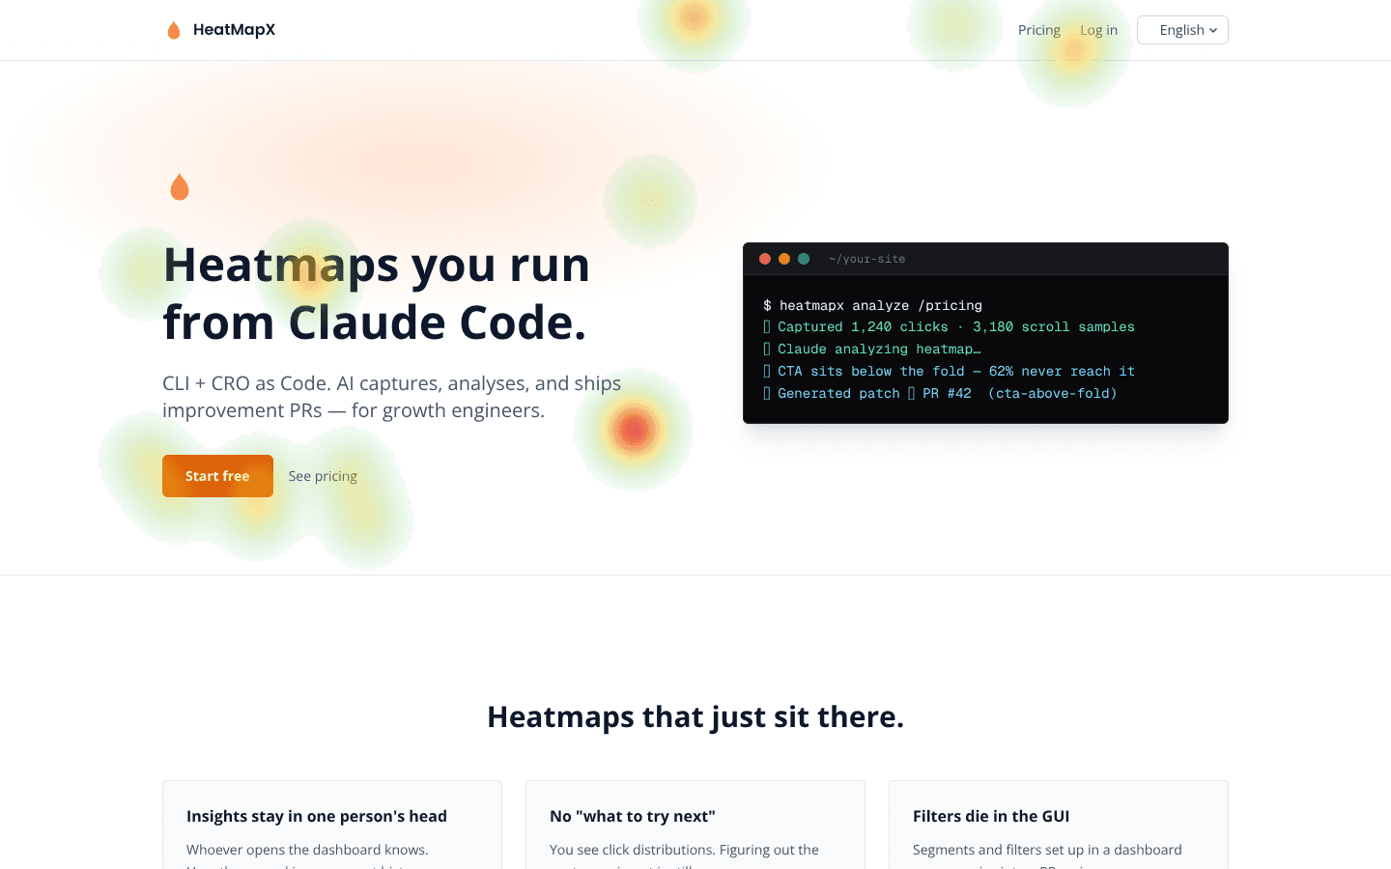
Task: Click the 'Heatmaps you run from Claude Code.' headline
Action: pyautogui.click(x=377, y=294)
